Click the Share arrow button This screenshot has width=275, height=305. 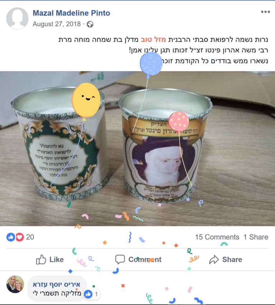[226, 259]
